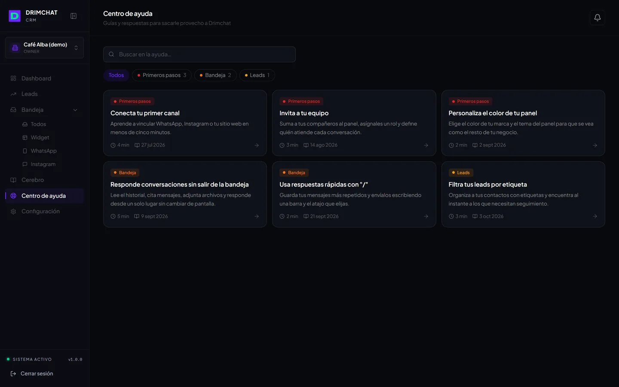The width and height of the screenshot is (619, 387).
Task: Open Configuración in the sidebar
Action: pyautogui.click(x=44, y=212)
